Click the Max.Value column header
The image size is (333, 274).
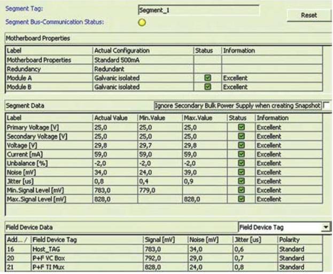coord(205,118)
